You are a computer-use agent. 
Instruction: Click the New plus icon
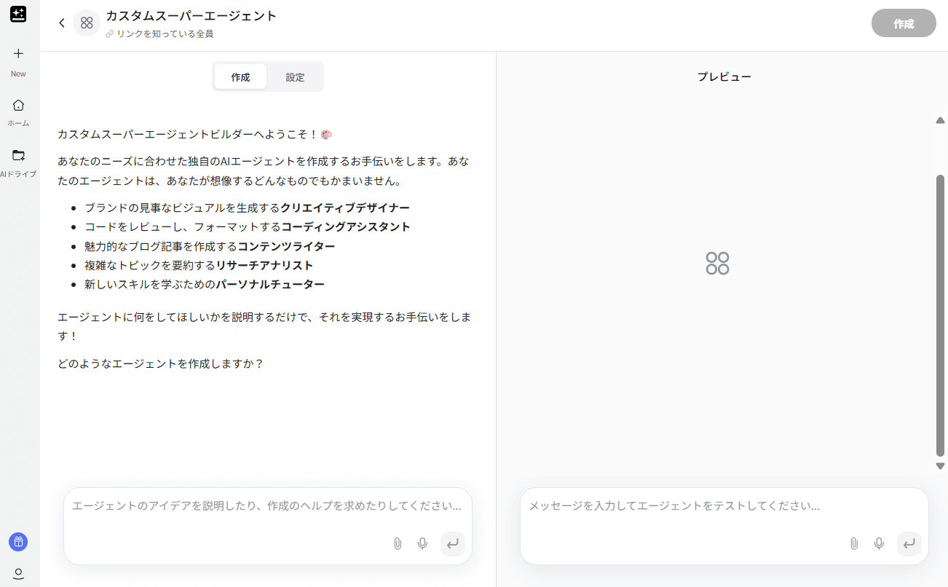[x=18, y=54]
